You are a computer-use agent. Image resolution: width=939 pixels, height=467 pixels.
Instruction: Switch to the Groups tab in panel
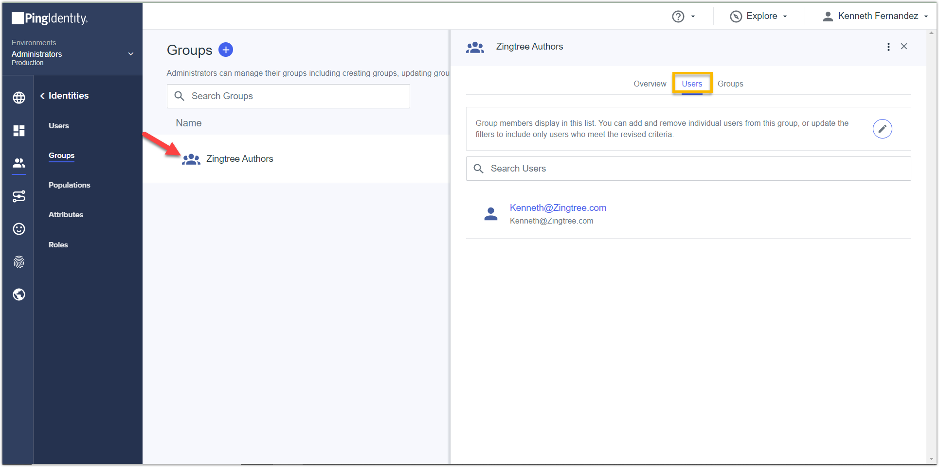730,84
